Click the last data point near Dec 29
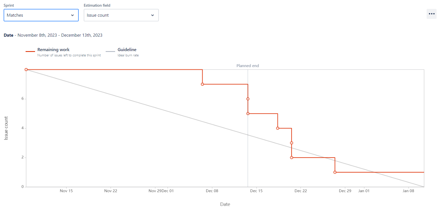 point(335,172)
